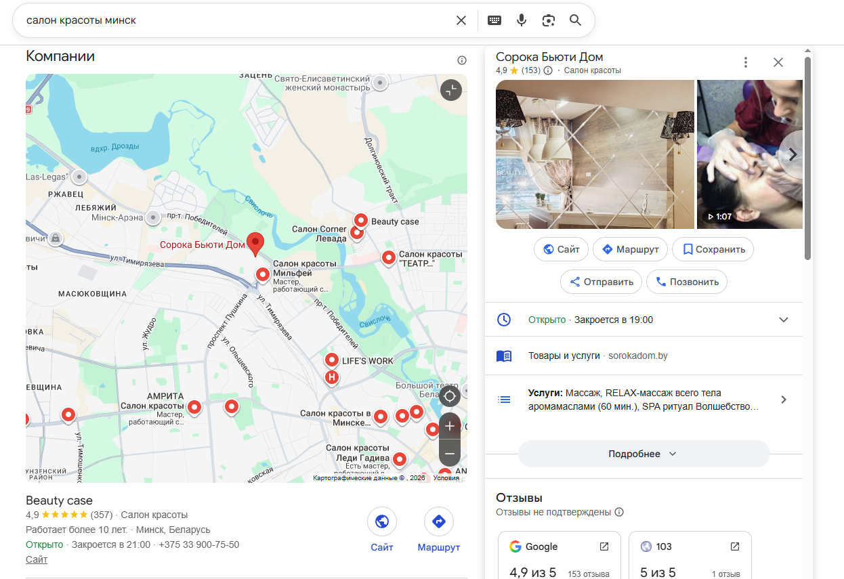
Task: Click the Свято-Елисаветинский монастырь marker
Action: (x=381, y=83)
